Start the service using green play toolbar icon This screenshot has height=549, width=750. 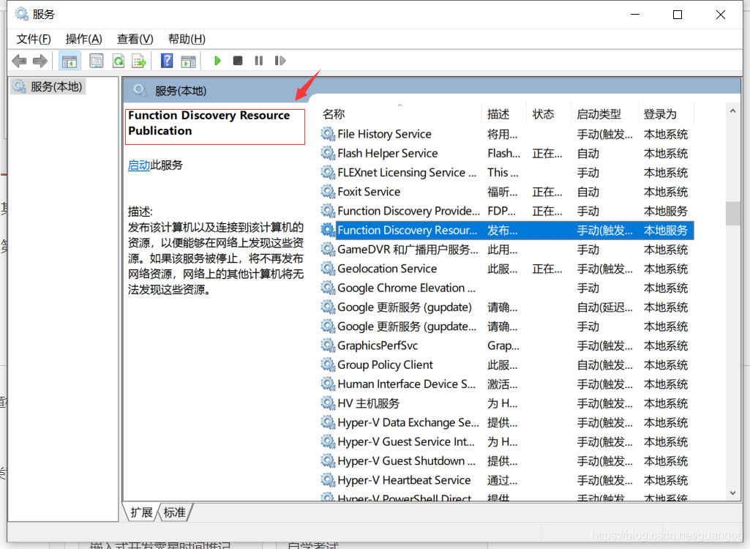[217, 61]
